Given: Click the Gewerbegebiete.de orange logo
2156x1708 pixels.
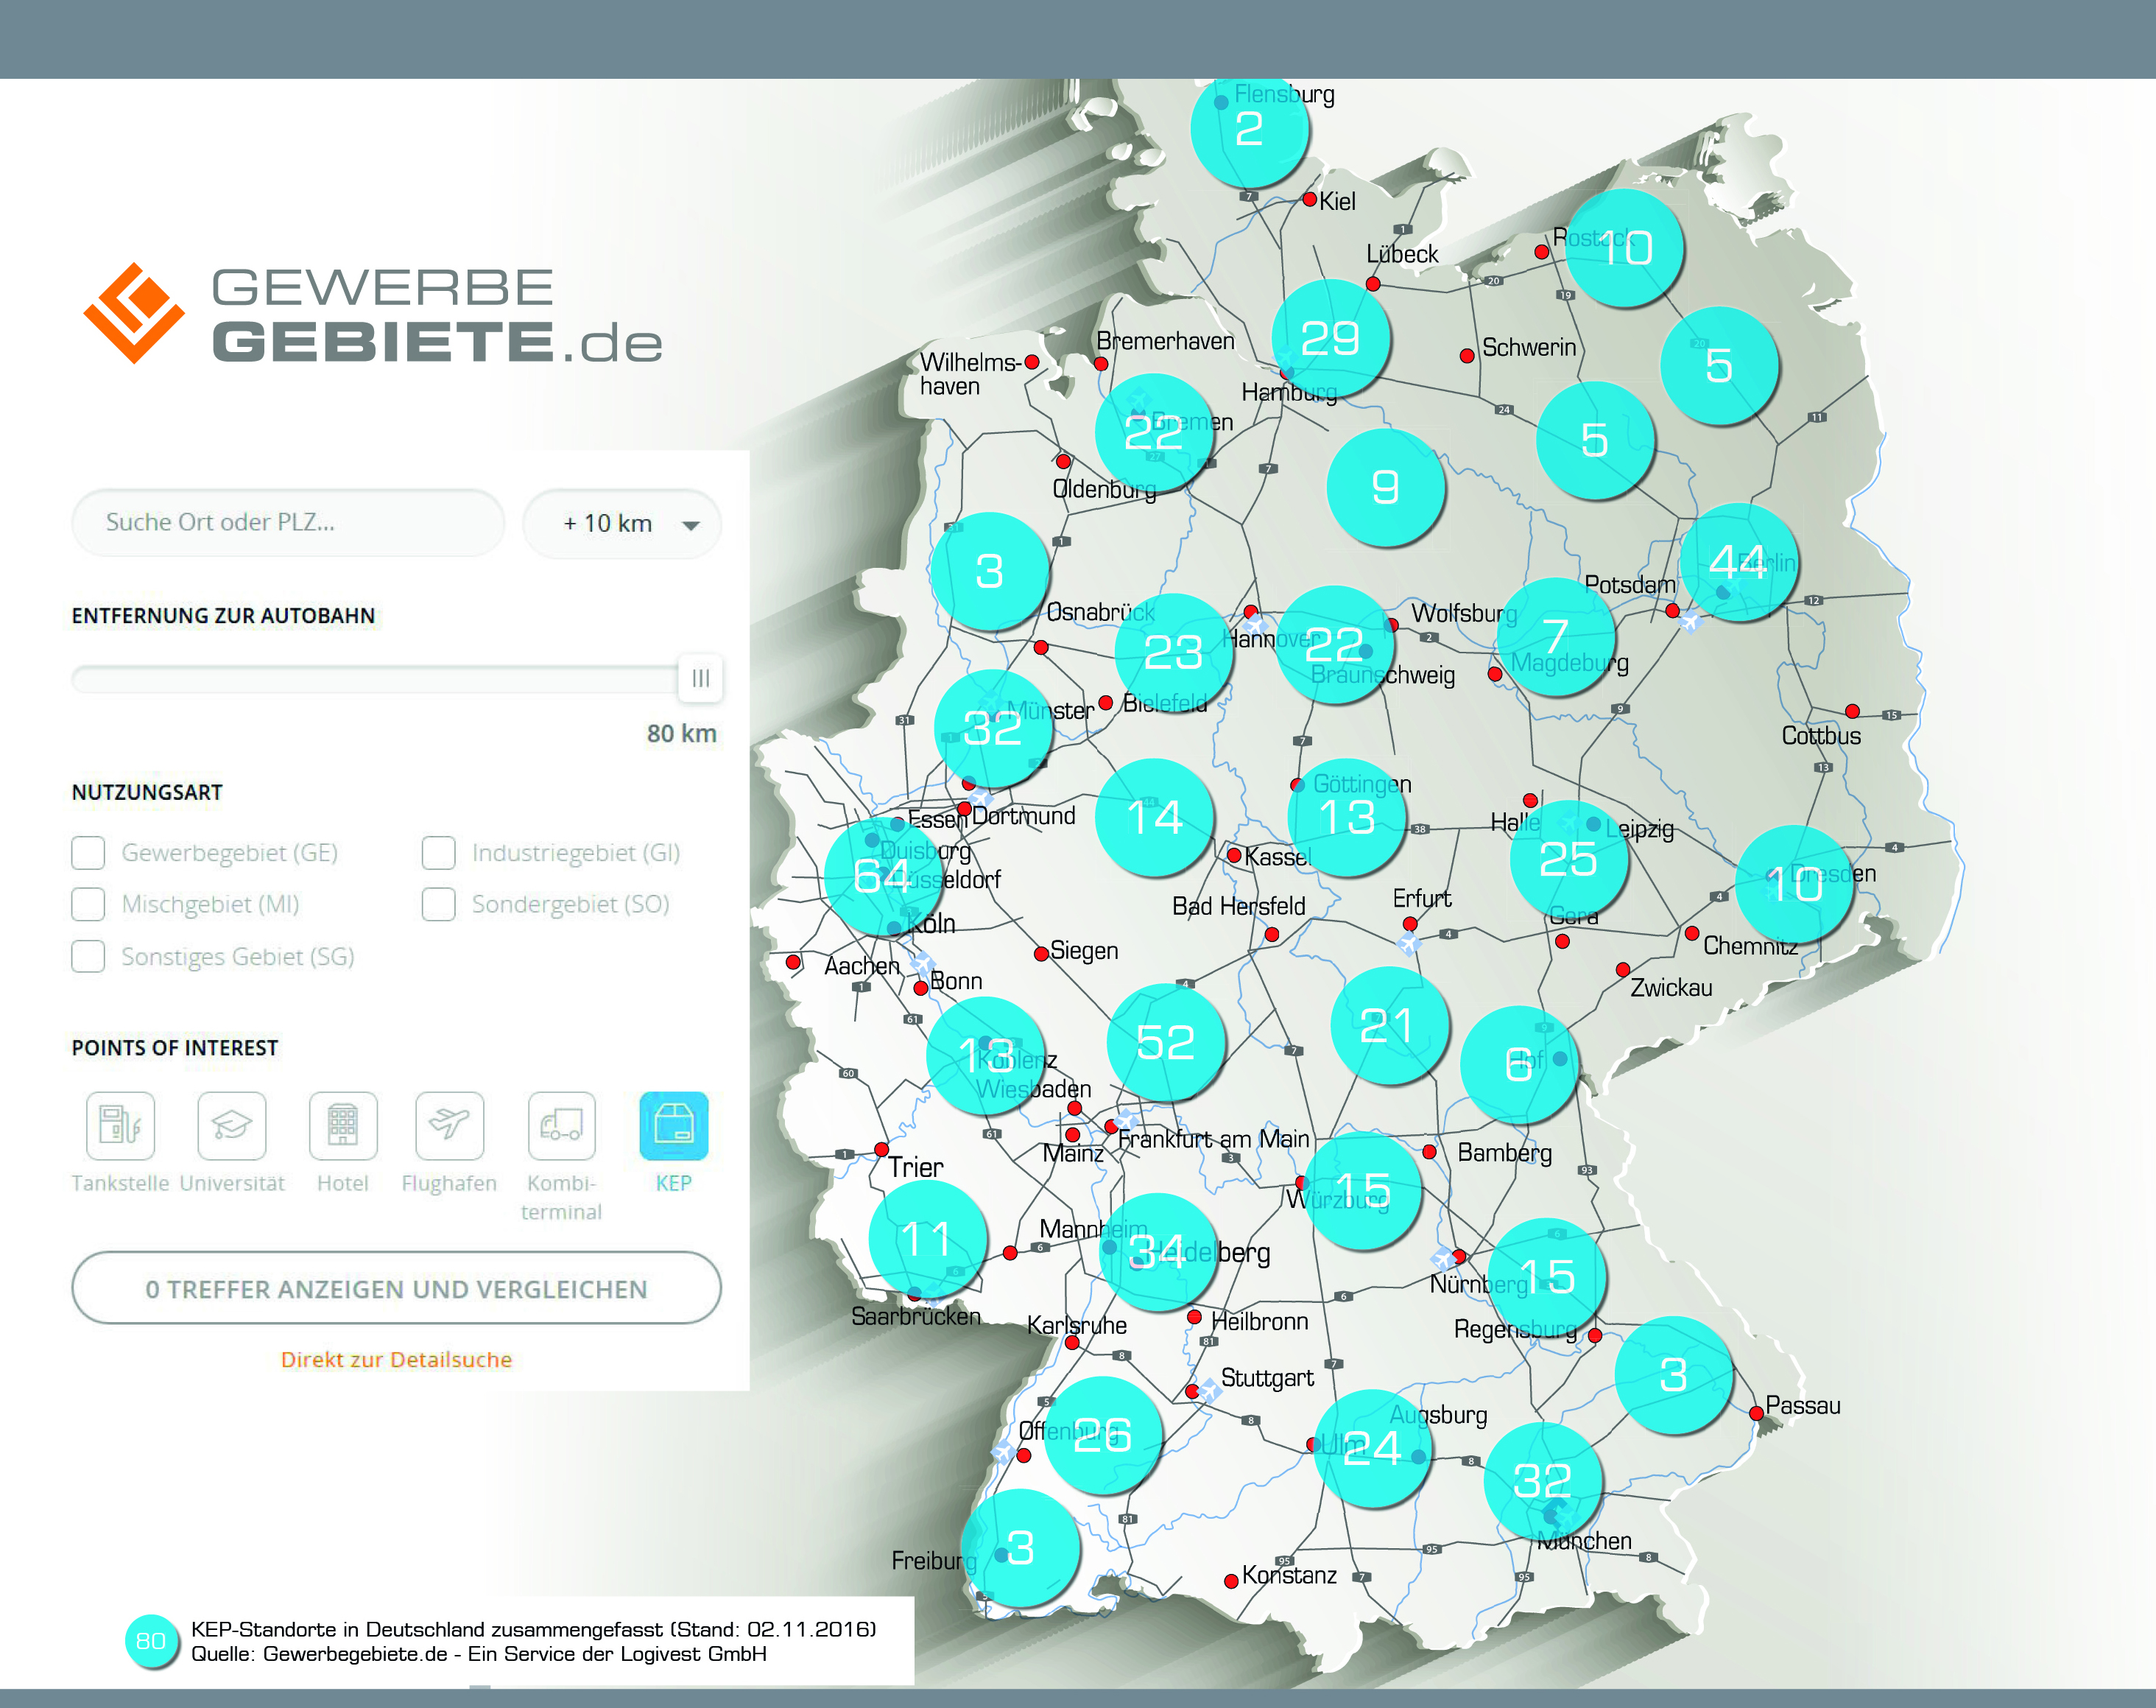Looking at the screenshot, I should pyautogui.click(x=134, y=313).
